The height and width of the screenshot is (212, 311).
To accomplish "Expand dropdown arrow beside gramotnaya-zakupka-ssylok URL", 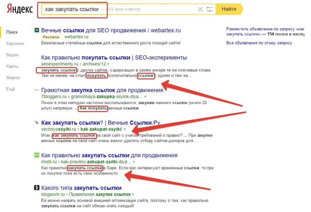I will (145, 97).
